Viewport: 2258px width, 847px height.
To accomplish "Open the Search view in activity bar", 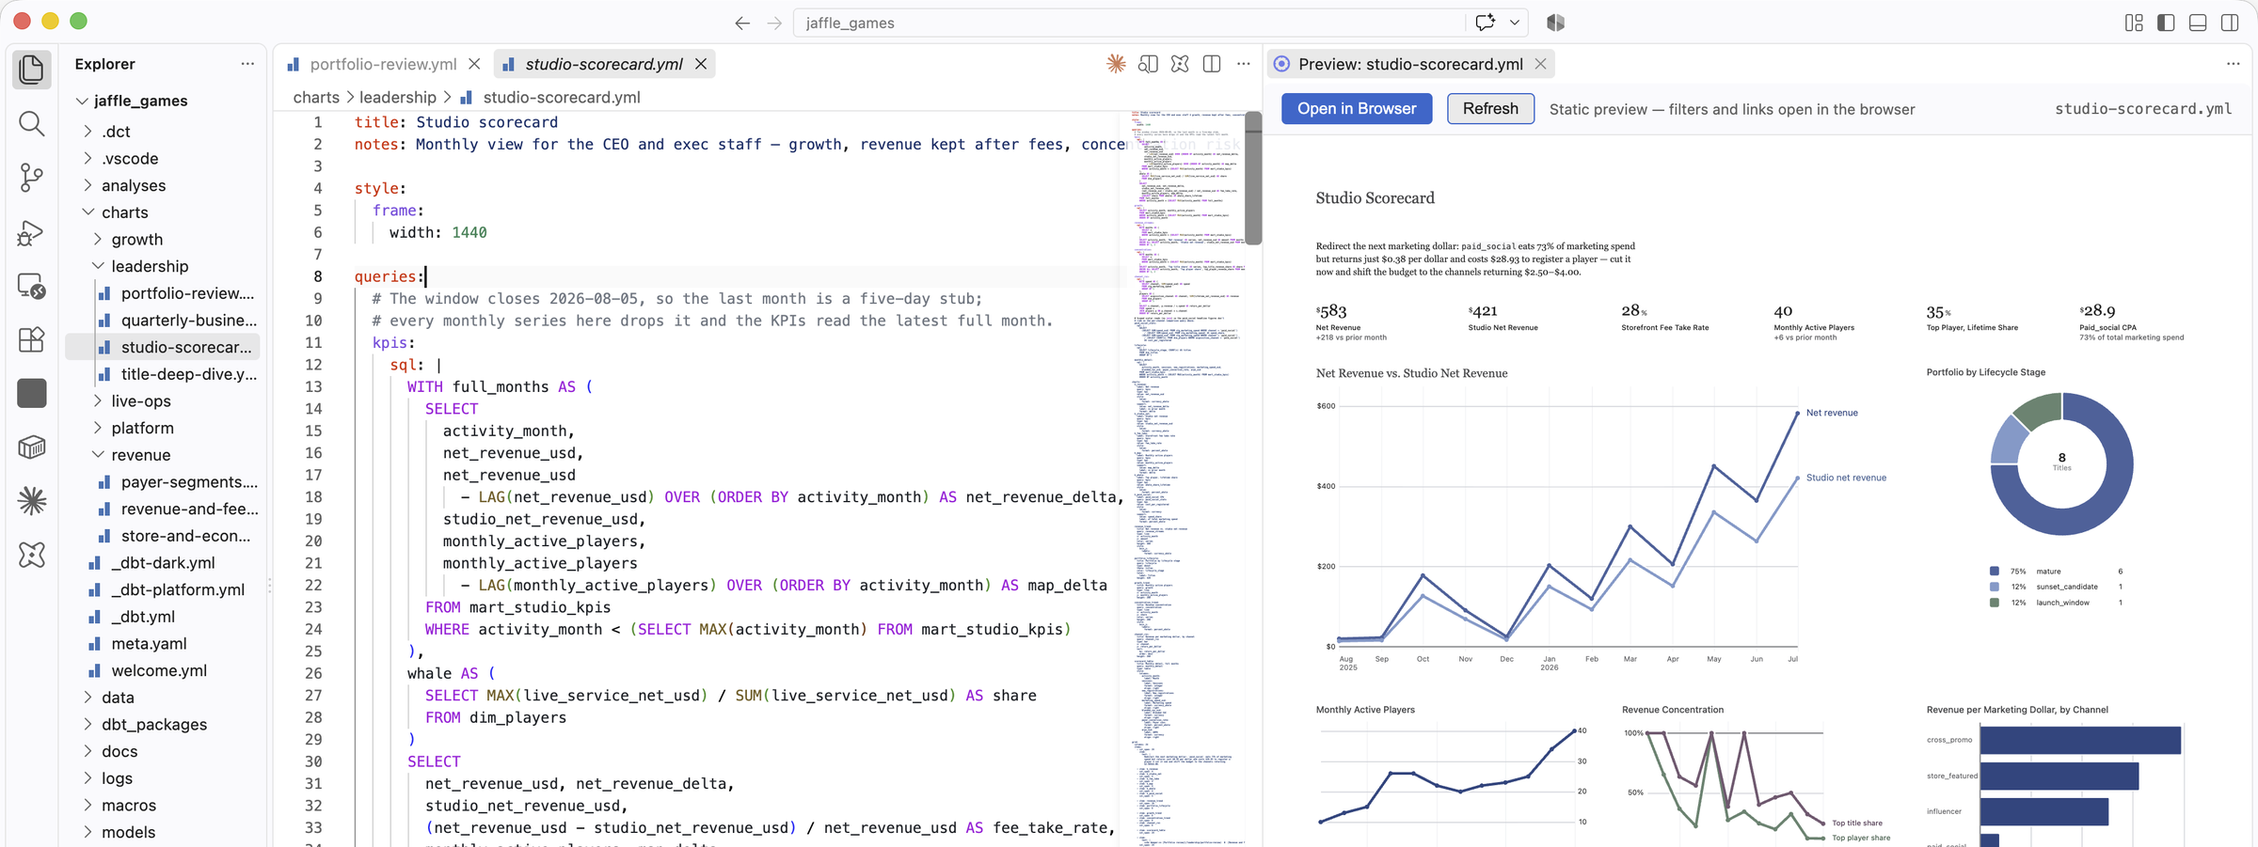I will [32, 124].
